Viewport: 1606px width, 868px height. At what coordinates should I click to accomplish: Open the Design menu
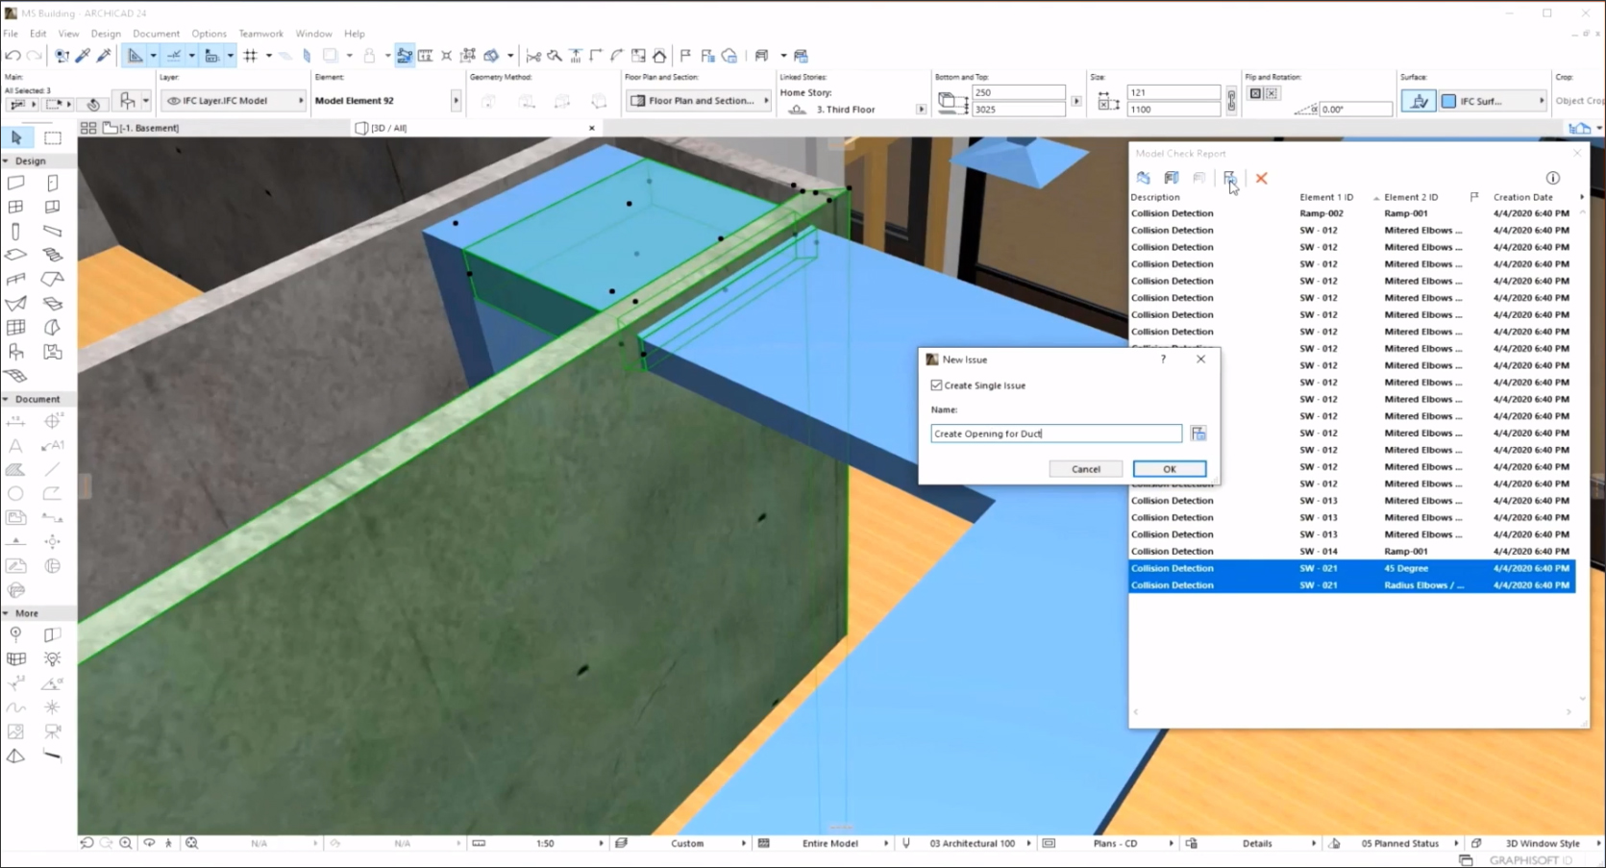(x=106, y=34)
